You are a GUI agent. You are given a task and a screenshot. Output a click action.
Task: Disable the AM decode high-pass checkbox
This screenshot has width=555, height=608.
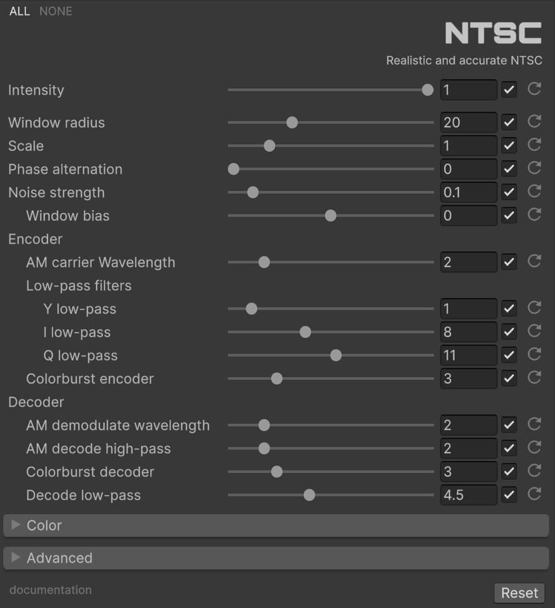click(509, 448)
